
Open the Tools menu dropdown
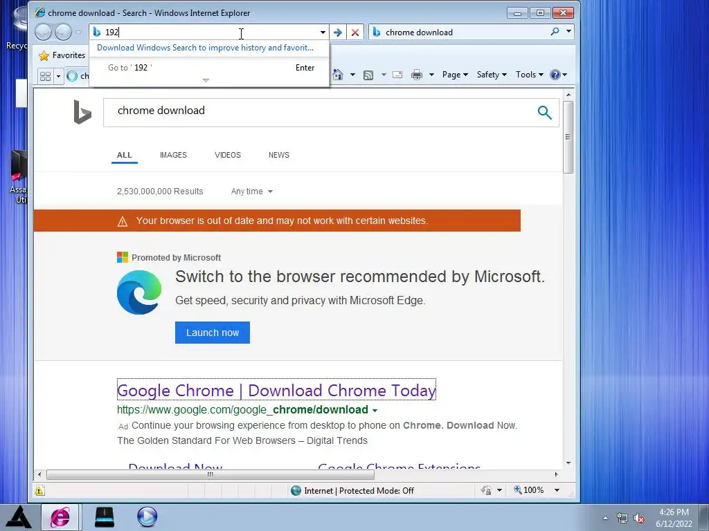pyautogui.click(x=530, y=75)
